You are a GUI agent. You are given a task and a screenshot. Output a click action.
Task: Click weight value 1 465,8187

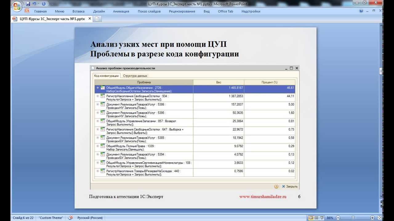tap(236, 88)
